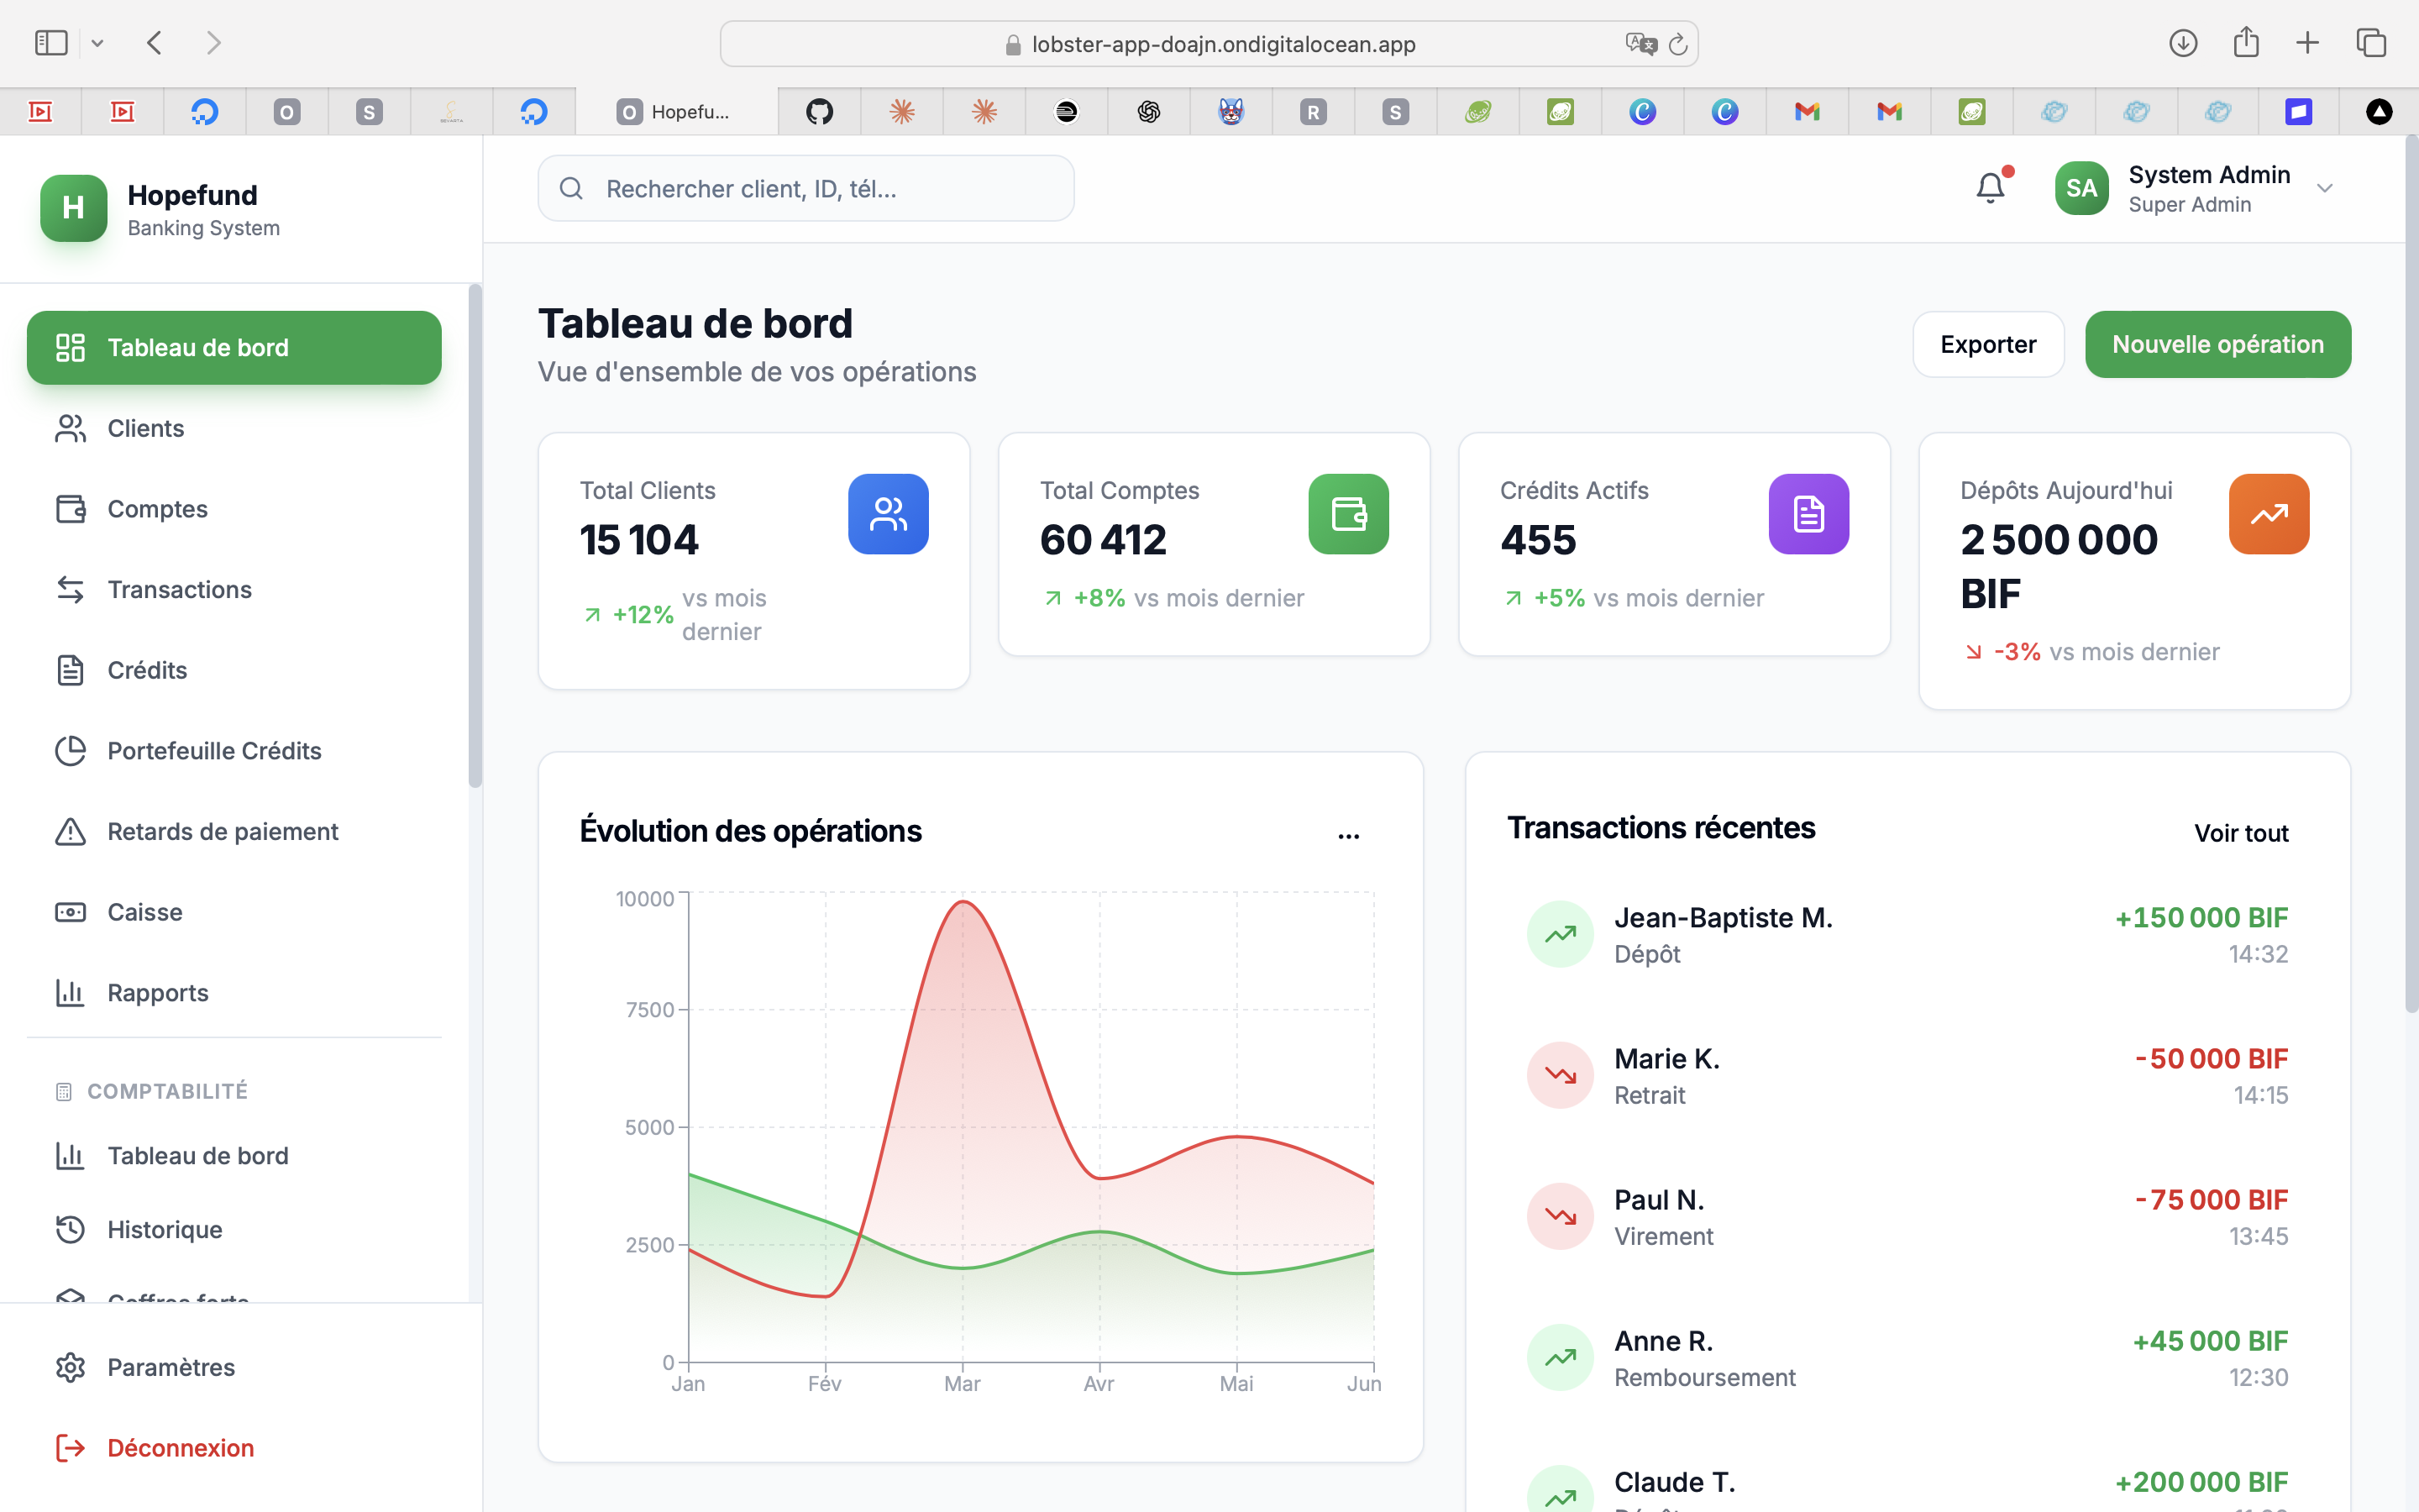Click the Exporter button
The image size is (2419, 1512).
coord(1987,344)
